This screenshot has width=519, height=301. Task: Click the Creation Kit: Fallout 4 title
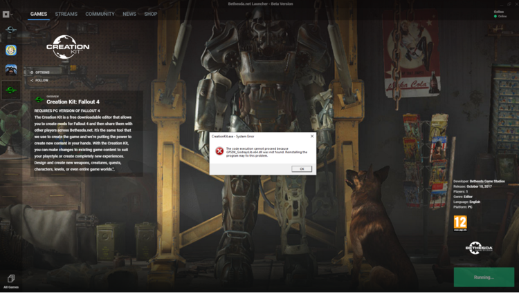click(73, 102)
